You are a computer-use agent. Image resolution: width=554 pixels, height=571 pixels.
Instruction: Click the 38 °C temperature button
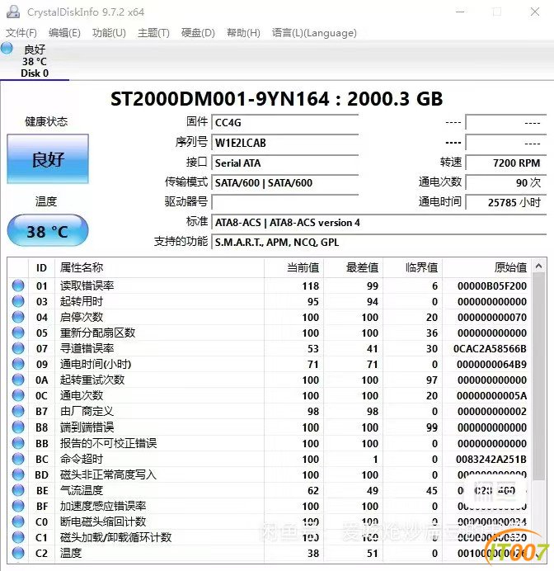point(48,230)
